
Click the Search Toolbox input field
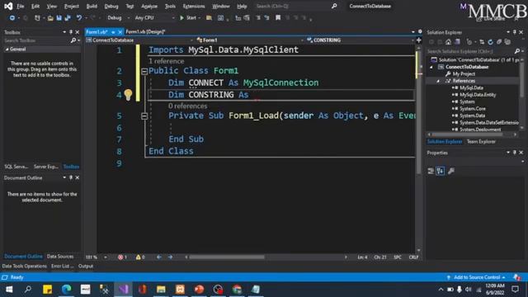pos(36,40)
